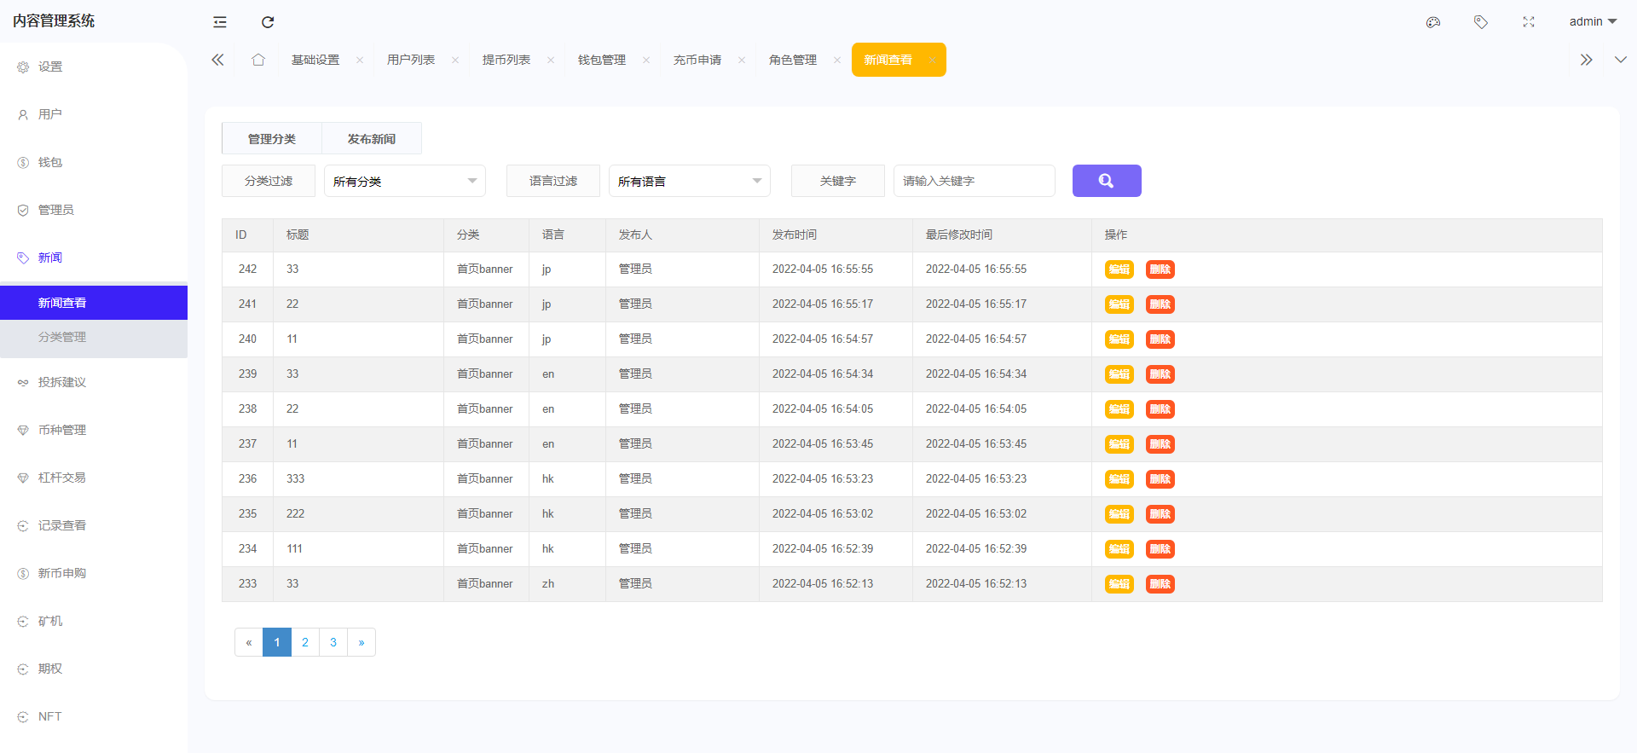Open the 所有分类 category filter dropdown

click(x=404, y=181)
